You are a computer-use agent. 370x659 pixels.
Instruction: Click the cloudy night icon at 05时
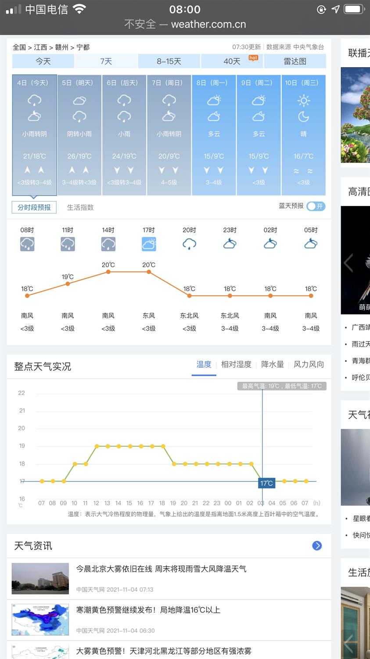(311, 244)
